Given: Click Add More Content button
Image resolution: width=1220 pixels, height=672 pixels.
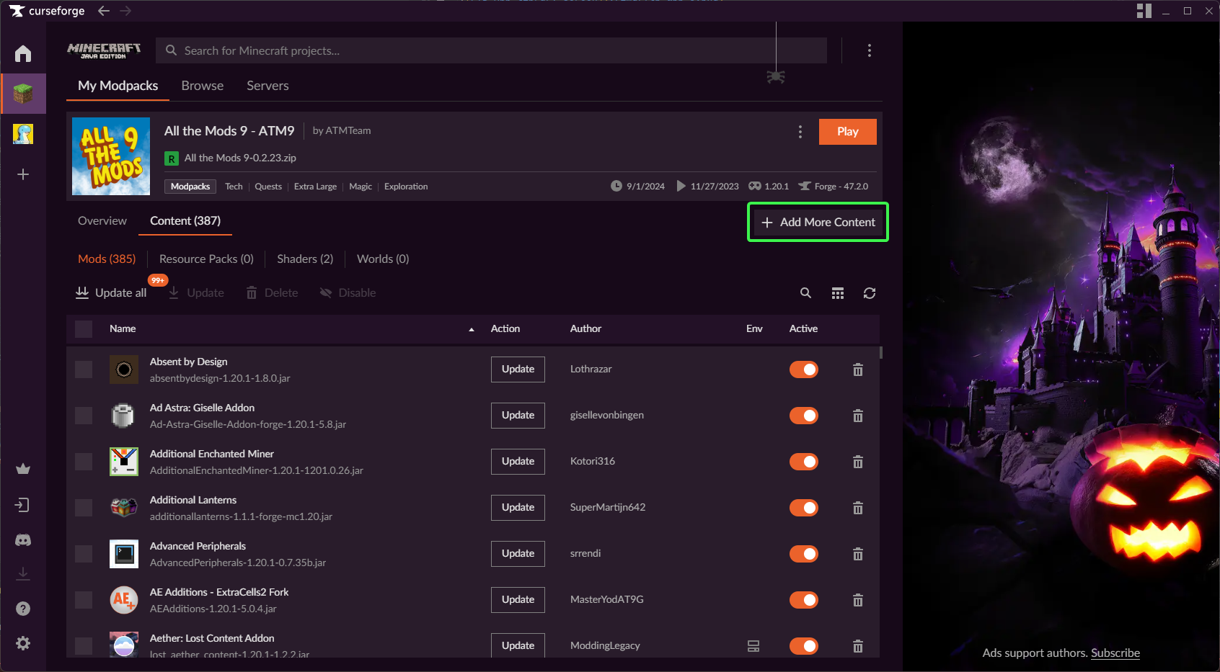Looking at the screenshot, I should (x=818, y=222).
